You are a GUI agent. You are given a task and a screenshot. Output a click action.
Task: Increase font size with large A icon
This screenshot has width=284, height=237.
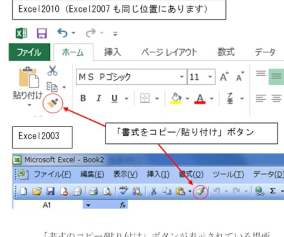(x=224, y=77)
